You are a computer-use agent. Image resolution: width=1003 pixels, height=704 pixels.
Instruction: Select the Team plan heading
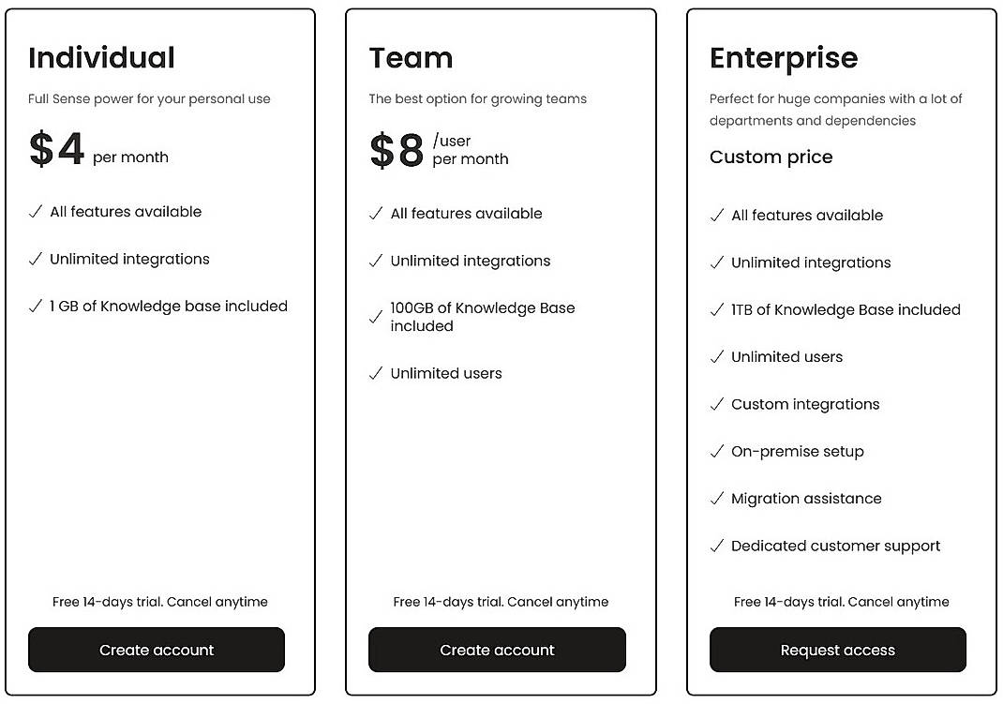[x=411, y=57]
